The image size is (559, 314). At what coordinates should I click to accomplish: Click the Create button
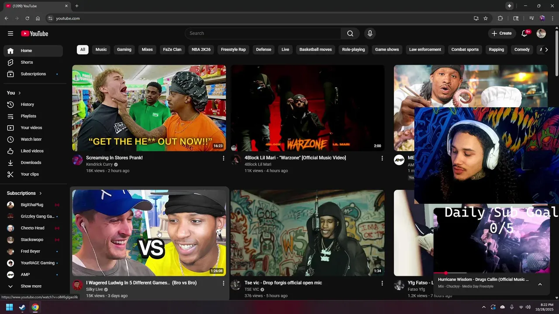point(501,34)
